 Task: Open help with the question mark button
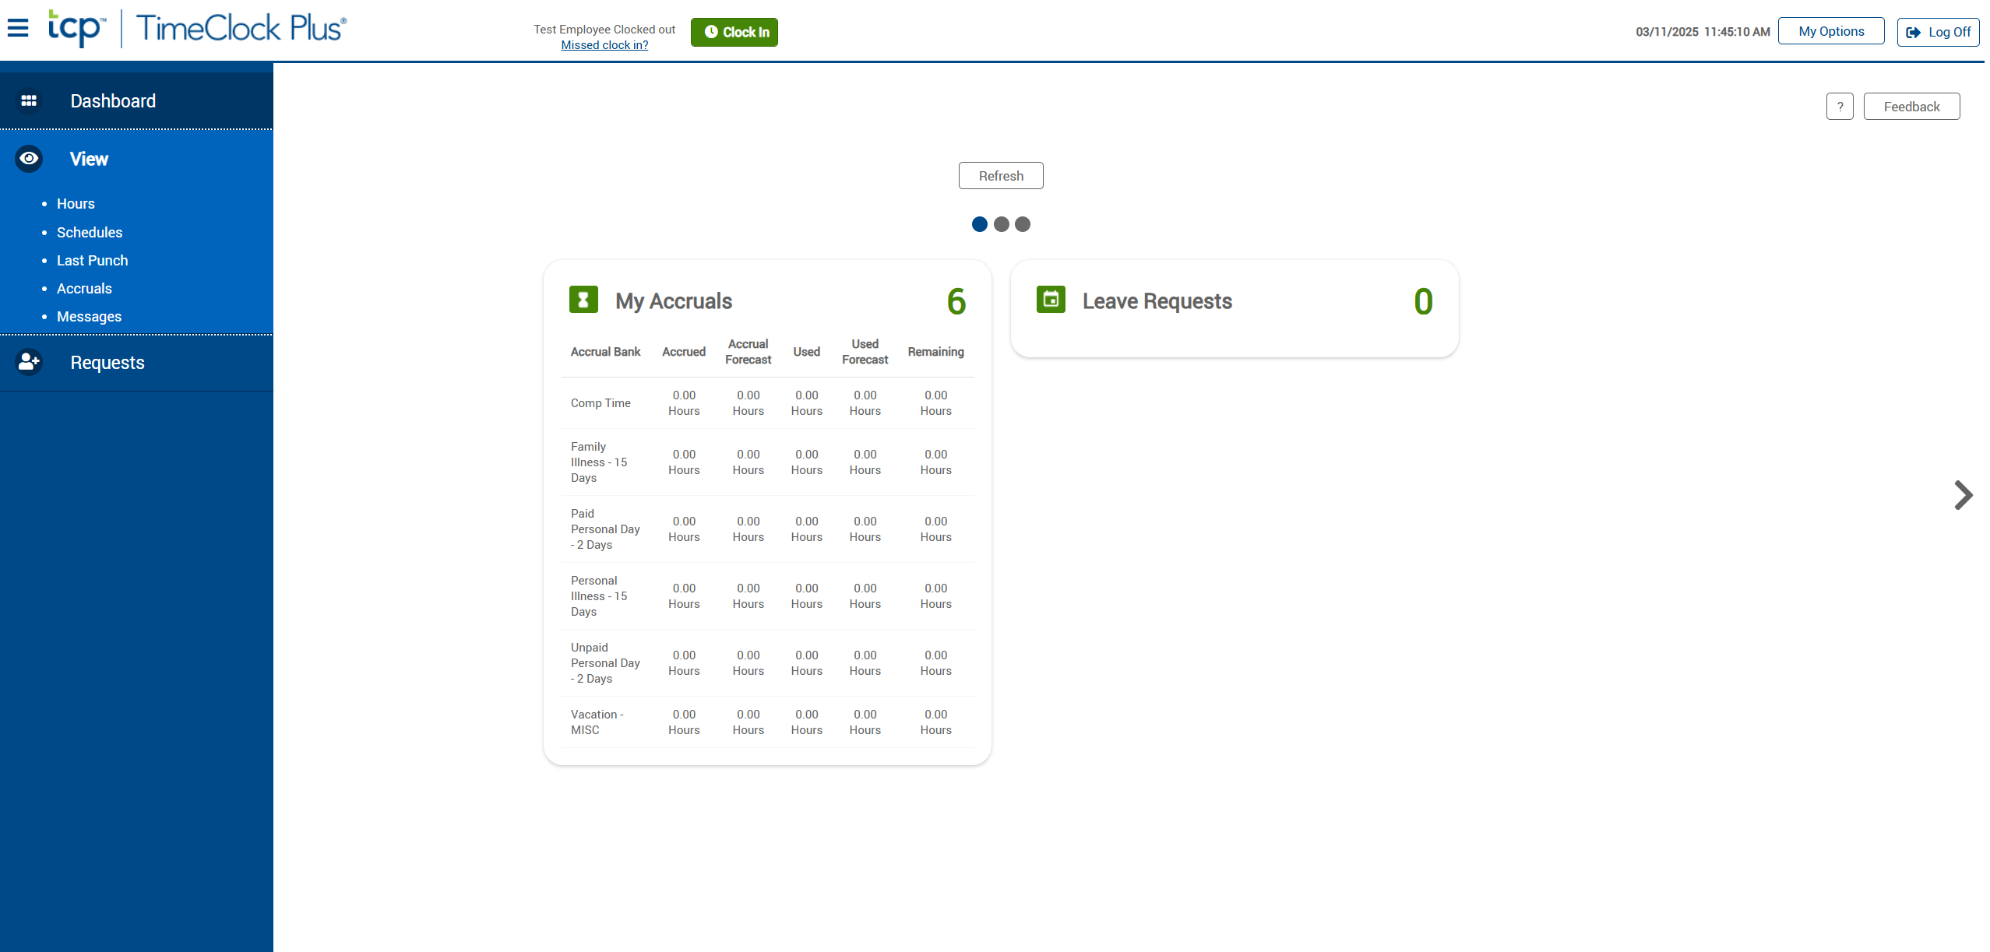[x=1839, y=107]
